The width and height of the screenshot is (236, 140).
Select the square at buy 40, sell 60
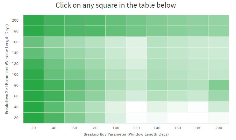[54, 96]
